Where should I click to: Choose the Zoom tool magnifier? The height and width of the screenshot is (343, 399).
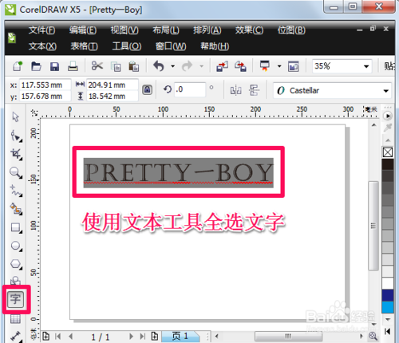15,172
